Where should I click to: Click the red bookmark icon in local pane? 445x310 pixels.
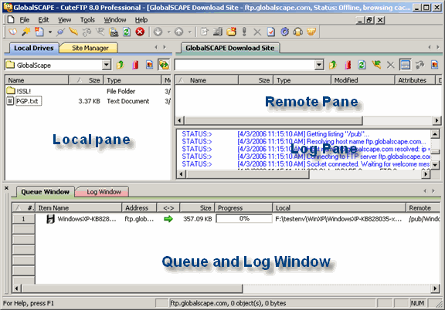(x=135, y=65)
